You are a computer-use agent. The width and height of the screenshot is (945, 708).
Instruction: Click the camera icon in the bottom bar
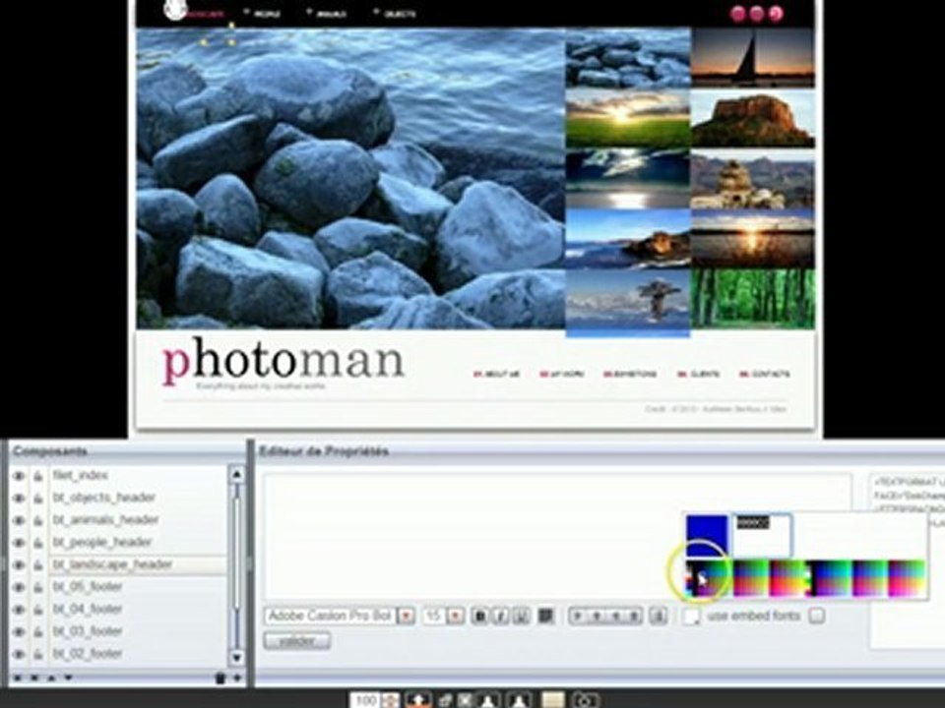point(585,700)
